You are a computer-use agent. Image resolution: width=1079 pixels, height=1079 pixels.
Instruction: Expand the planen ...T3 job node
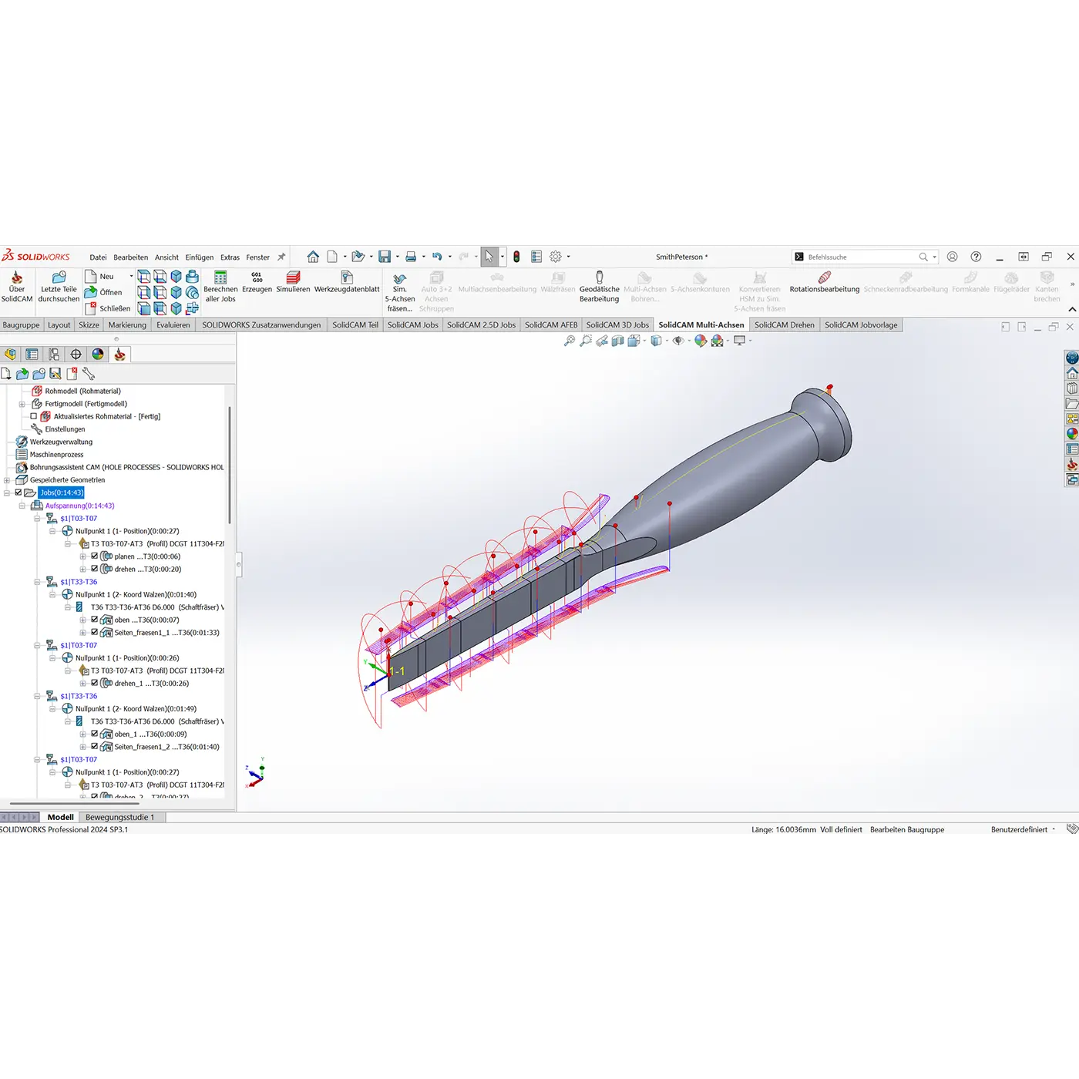pos(83,556)
